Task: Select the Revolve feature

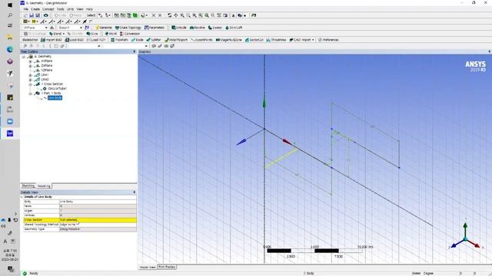Action: 198,28
